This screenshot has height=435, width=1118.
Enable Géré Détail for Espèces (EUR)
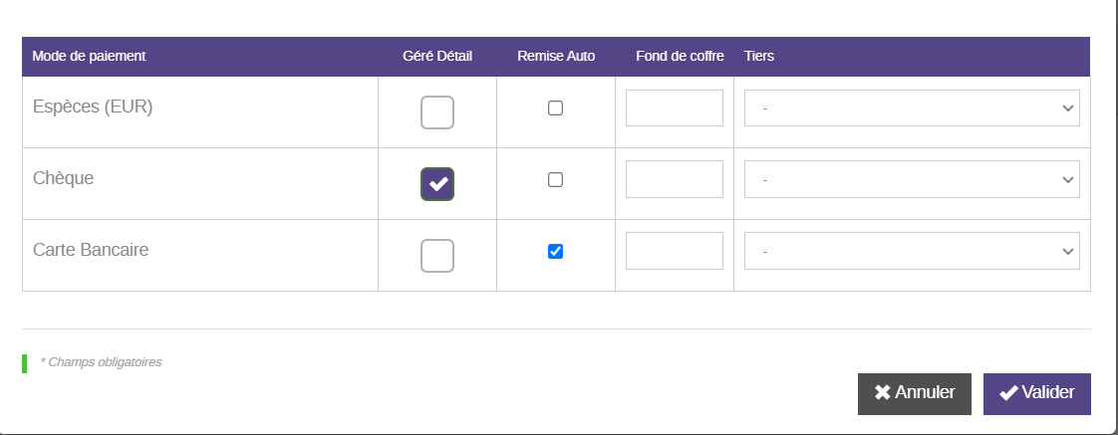437,112
